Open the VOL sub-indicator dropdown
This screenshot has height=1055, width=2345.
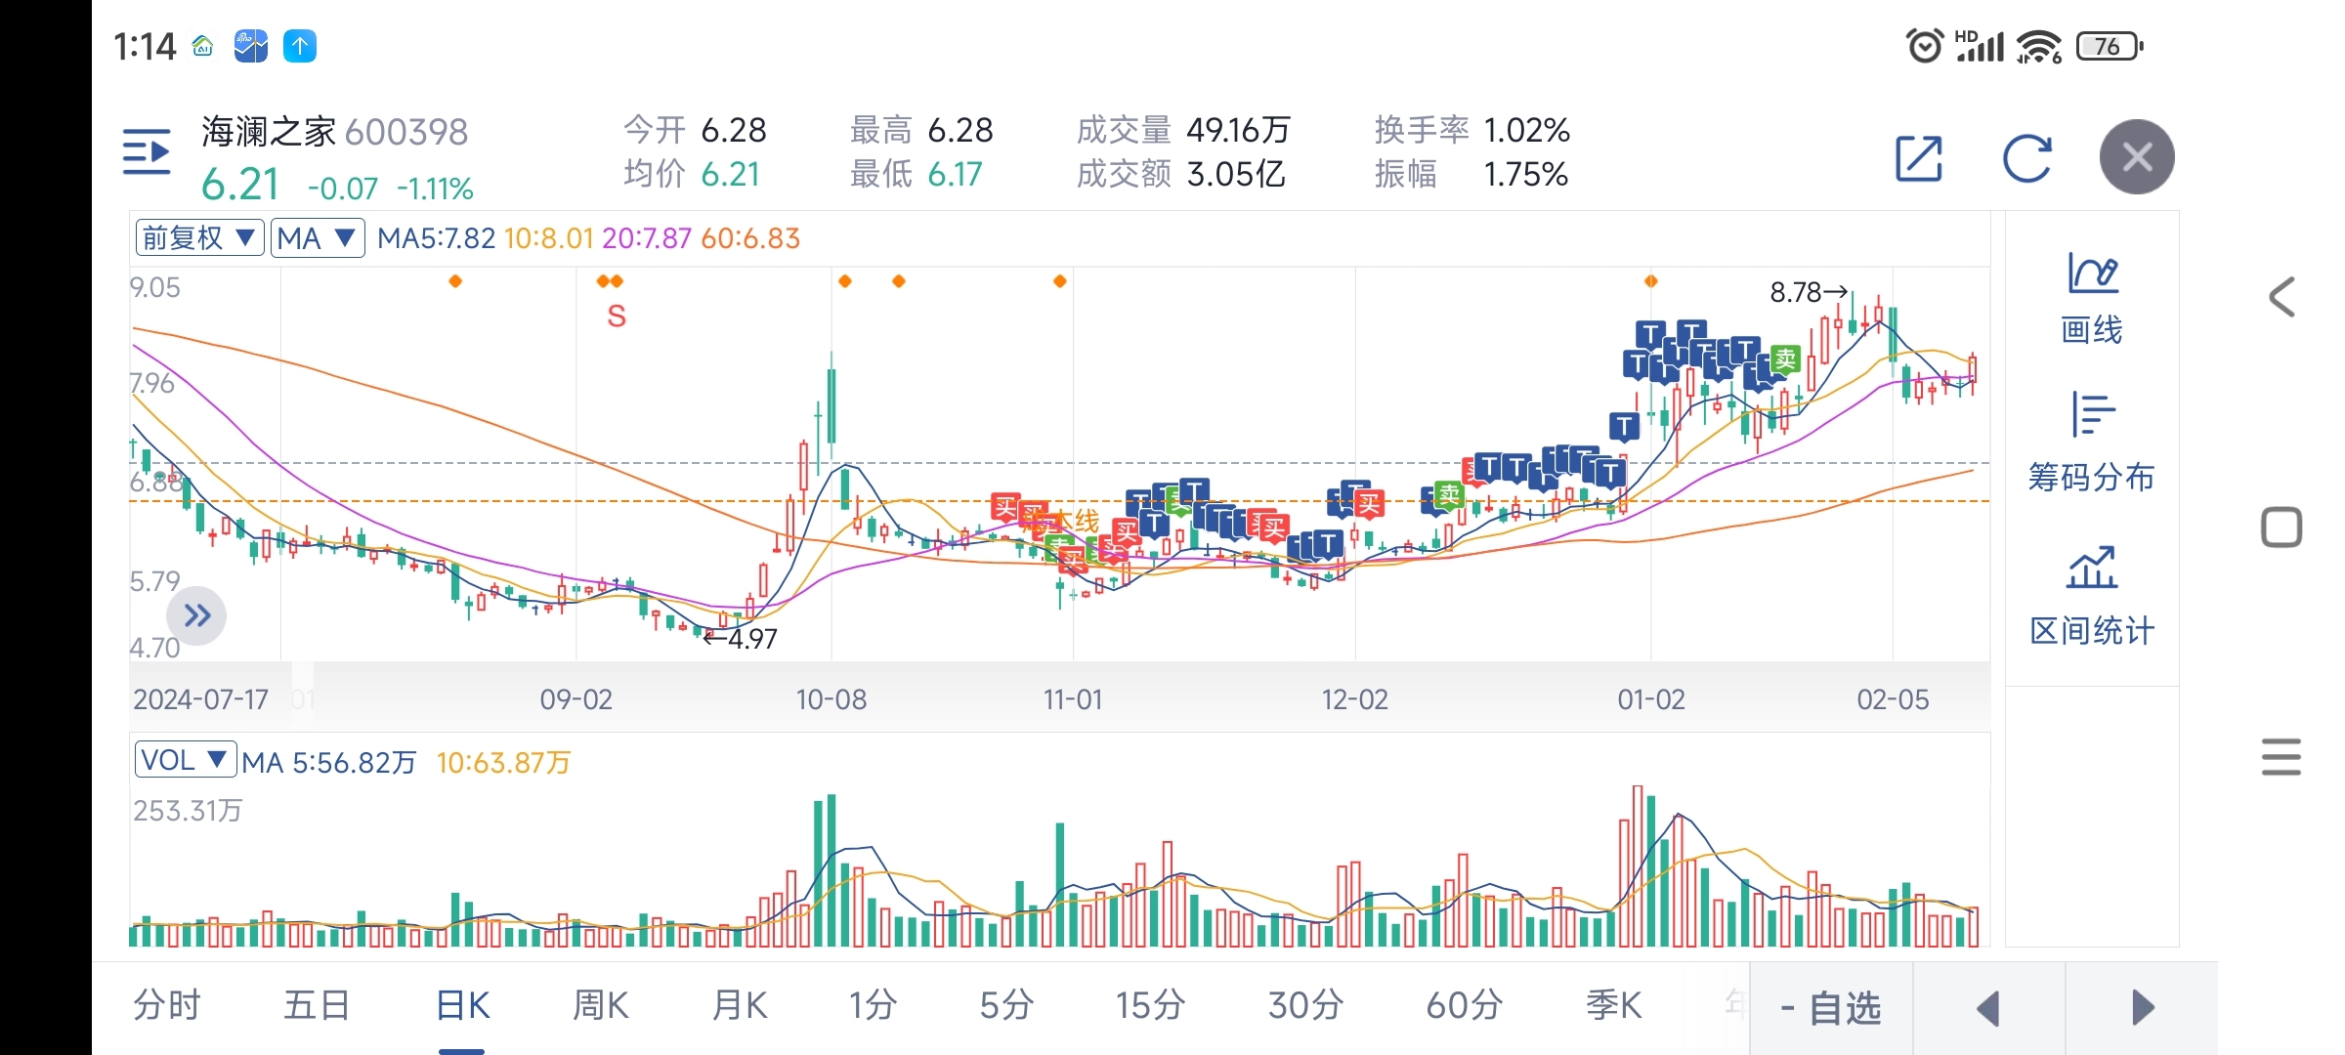click(185, 760)
